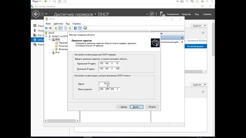Open navigation history dropdown beside forward arrow
Image resolution: width=246 pixels, height=138 pixels.
tap(46, 14)
